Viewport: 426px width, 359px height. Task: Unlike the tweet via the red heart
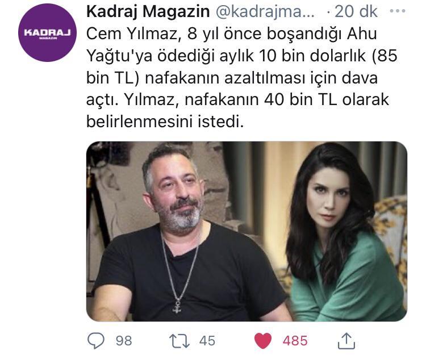pos(263,341)
